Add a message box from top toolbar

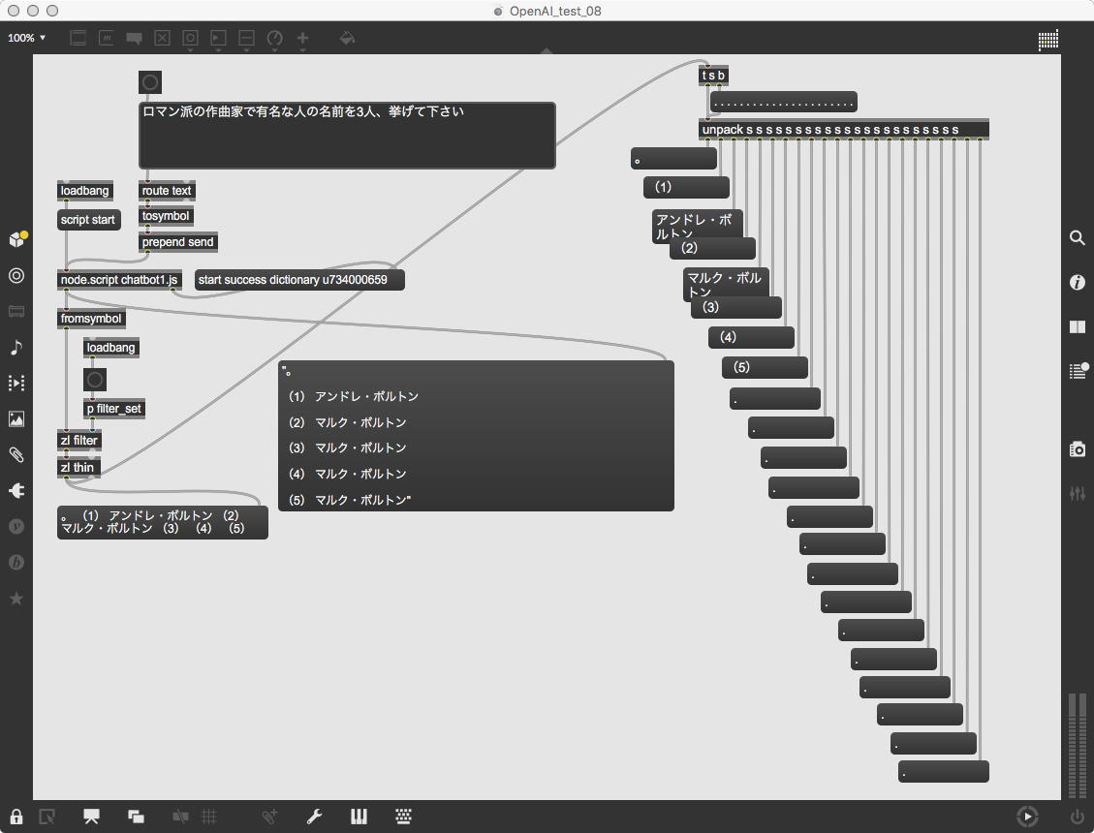pyautogui.click(x=106, y=39)
